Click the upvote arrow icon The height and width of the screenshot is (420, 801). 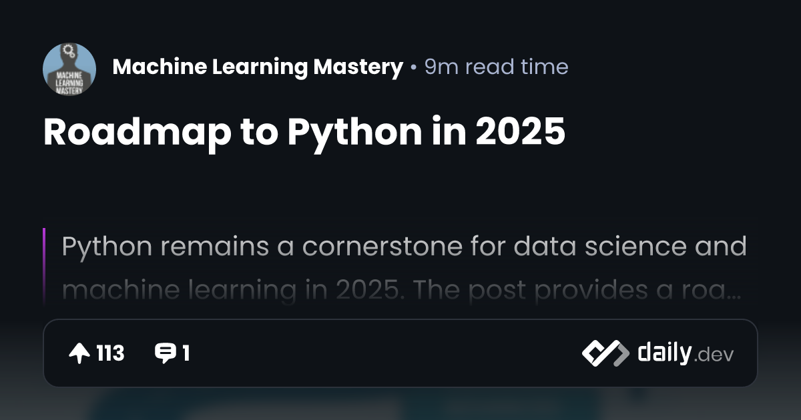[x=79, y=353]
